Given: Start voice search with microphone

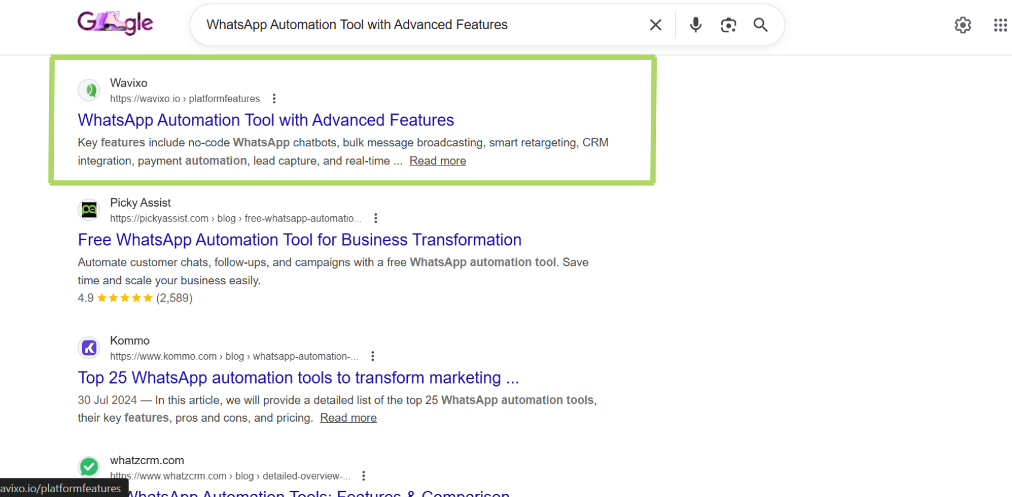Looking at the screenshot, I should point(695,24).
